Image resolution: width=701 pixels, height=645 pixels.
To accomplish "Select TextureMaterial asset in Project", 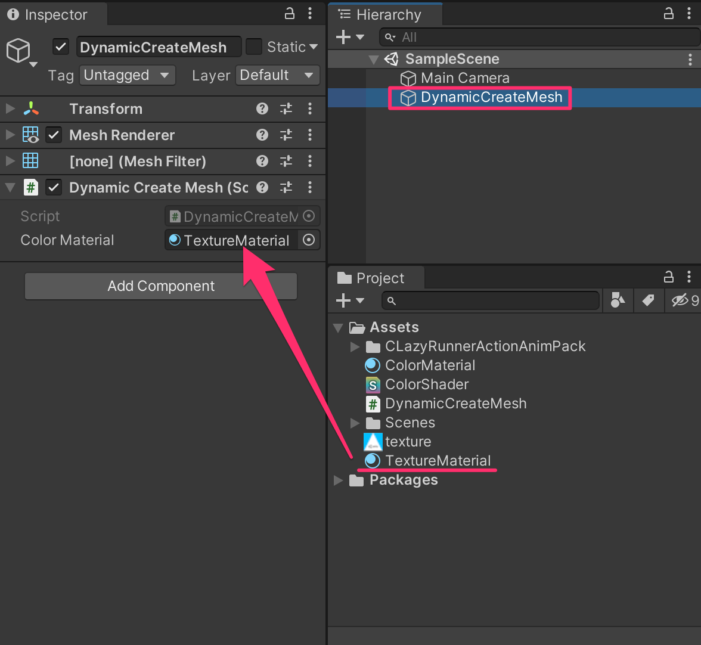I will (x=438, y=461).
